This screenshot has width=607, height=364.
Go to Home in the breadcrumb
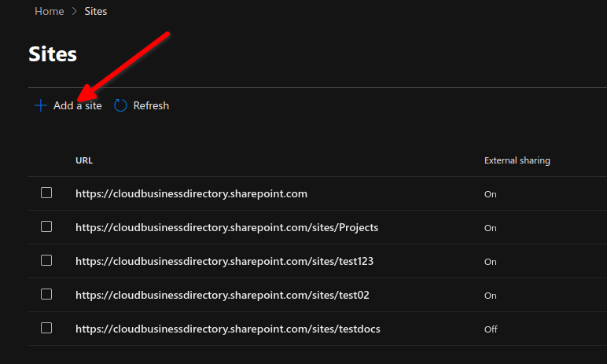pyautogui.click(x=50, y=12)
